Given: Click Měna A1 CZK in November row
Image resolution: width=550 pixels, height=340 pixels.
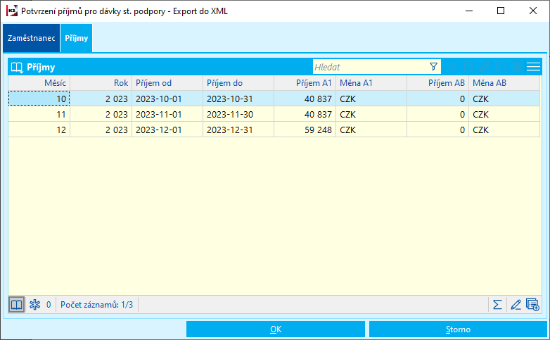Looking at the screenshot, I should [x=371, y=114].
